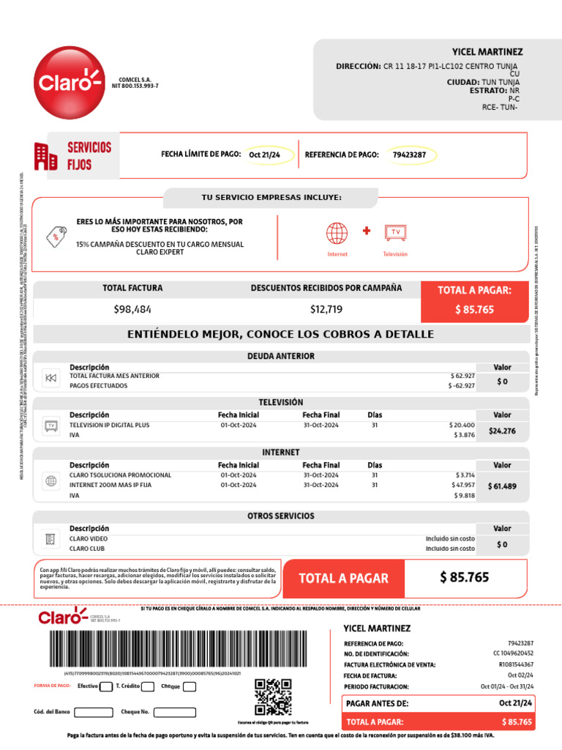
Task: Click the Cheque No. field
Action: [x=174, y=712]
